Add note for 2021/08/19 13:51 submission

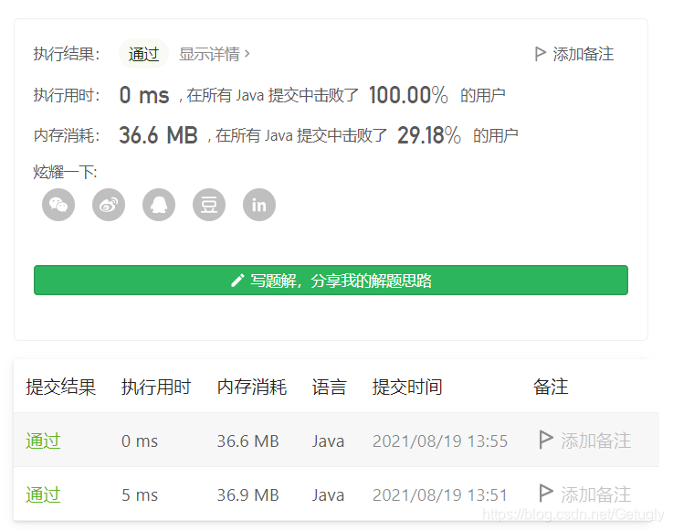(x=595, y=494)
